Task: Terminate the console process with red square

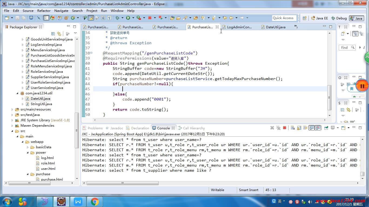Action: tap(284, 128)
